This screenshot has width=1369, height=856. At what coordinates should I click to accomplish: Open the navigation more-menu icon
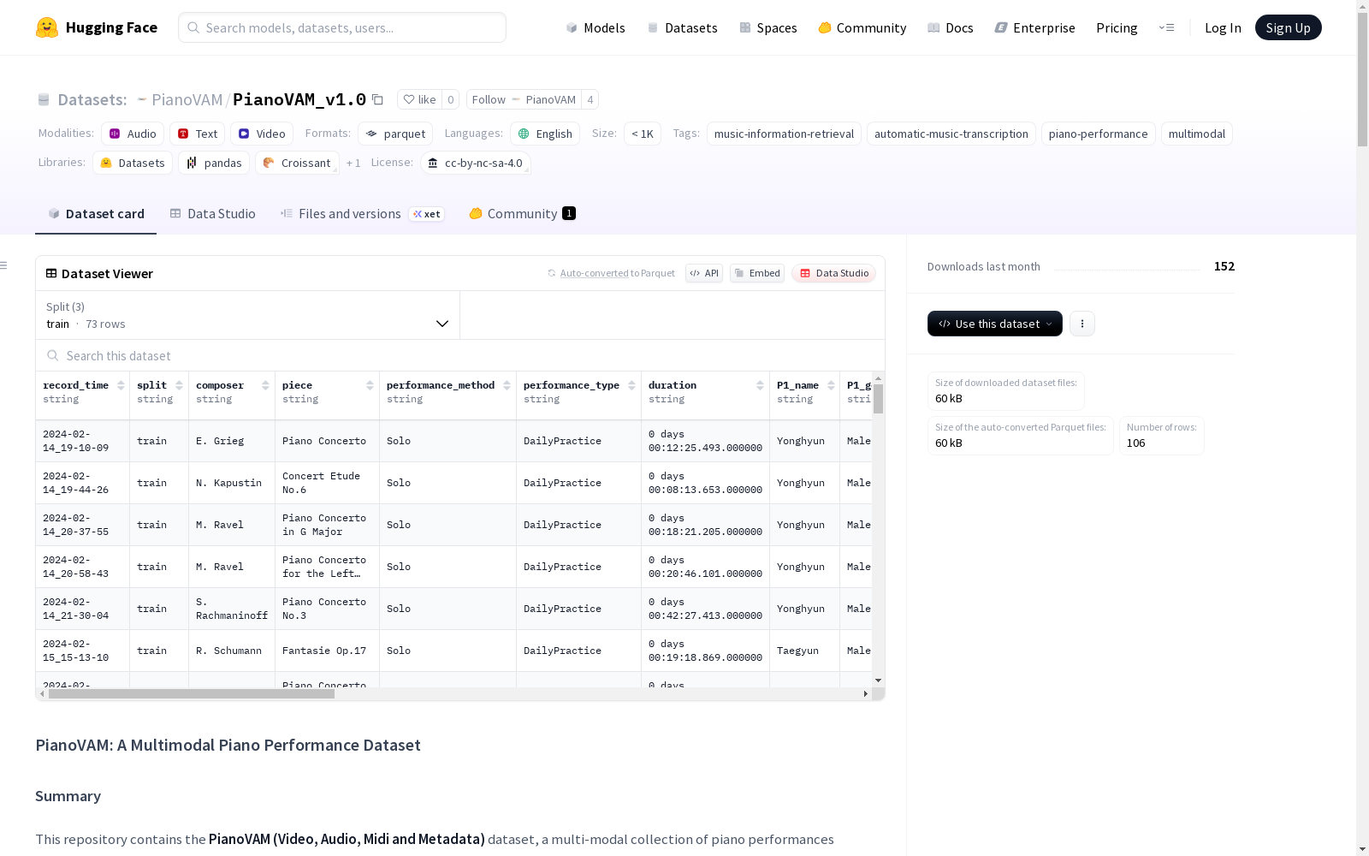[x=1167, y=27]
